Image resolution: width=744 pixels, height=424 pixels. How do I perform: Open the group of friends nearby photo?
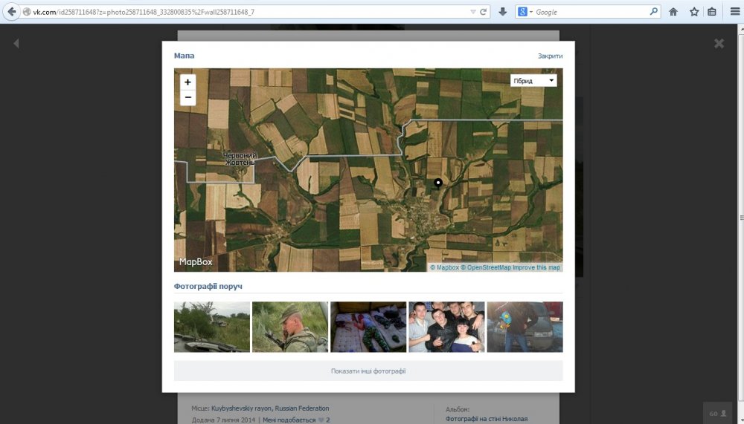coord(446,327)
